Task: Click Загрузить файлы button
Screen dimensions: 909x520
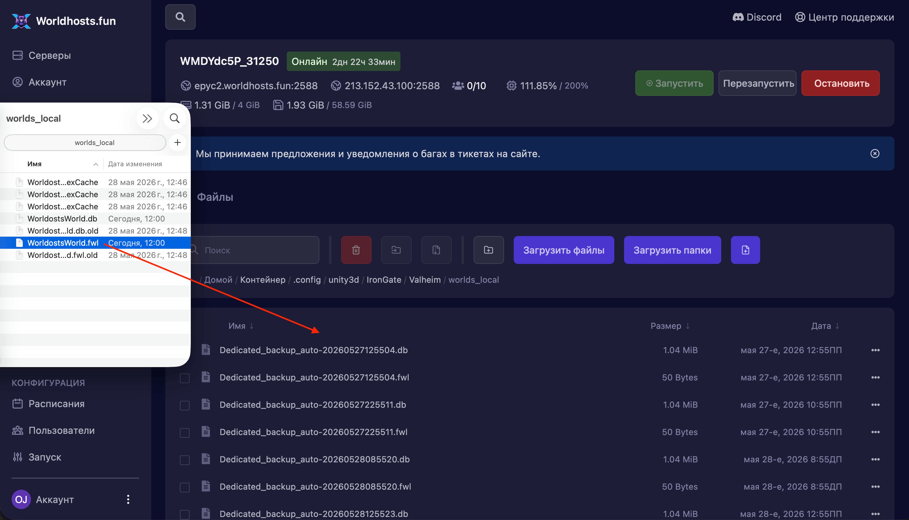Action: (x=564, y=250)
